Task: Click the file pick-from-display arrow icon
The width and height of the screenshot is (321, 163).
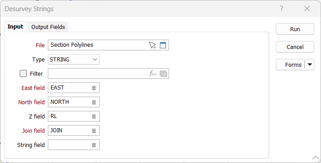Action: coord(152,45)
